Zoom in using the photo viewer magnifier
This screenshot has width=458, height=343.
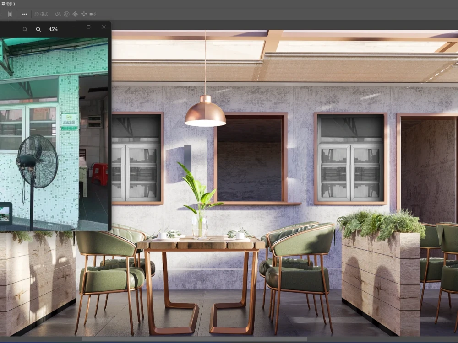38,29
